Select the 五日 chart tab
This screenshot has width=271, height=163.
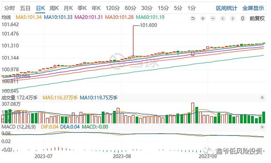[25, 8]
